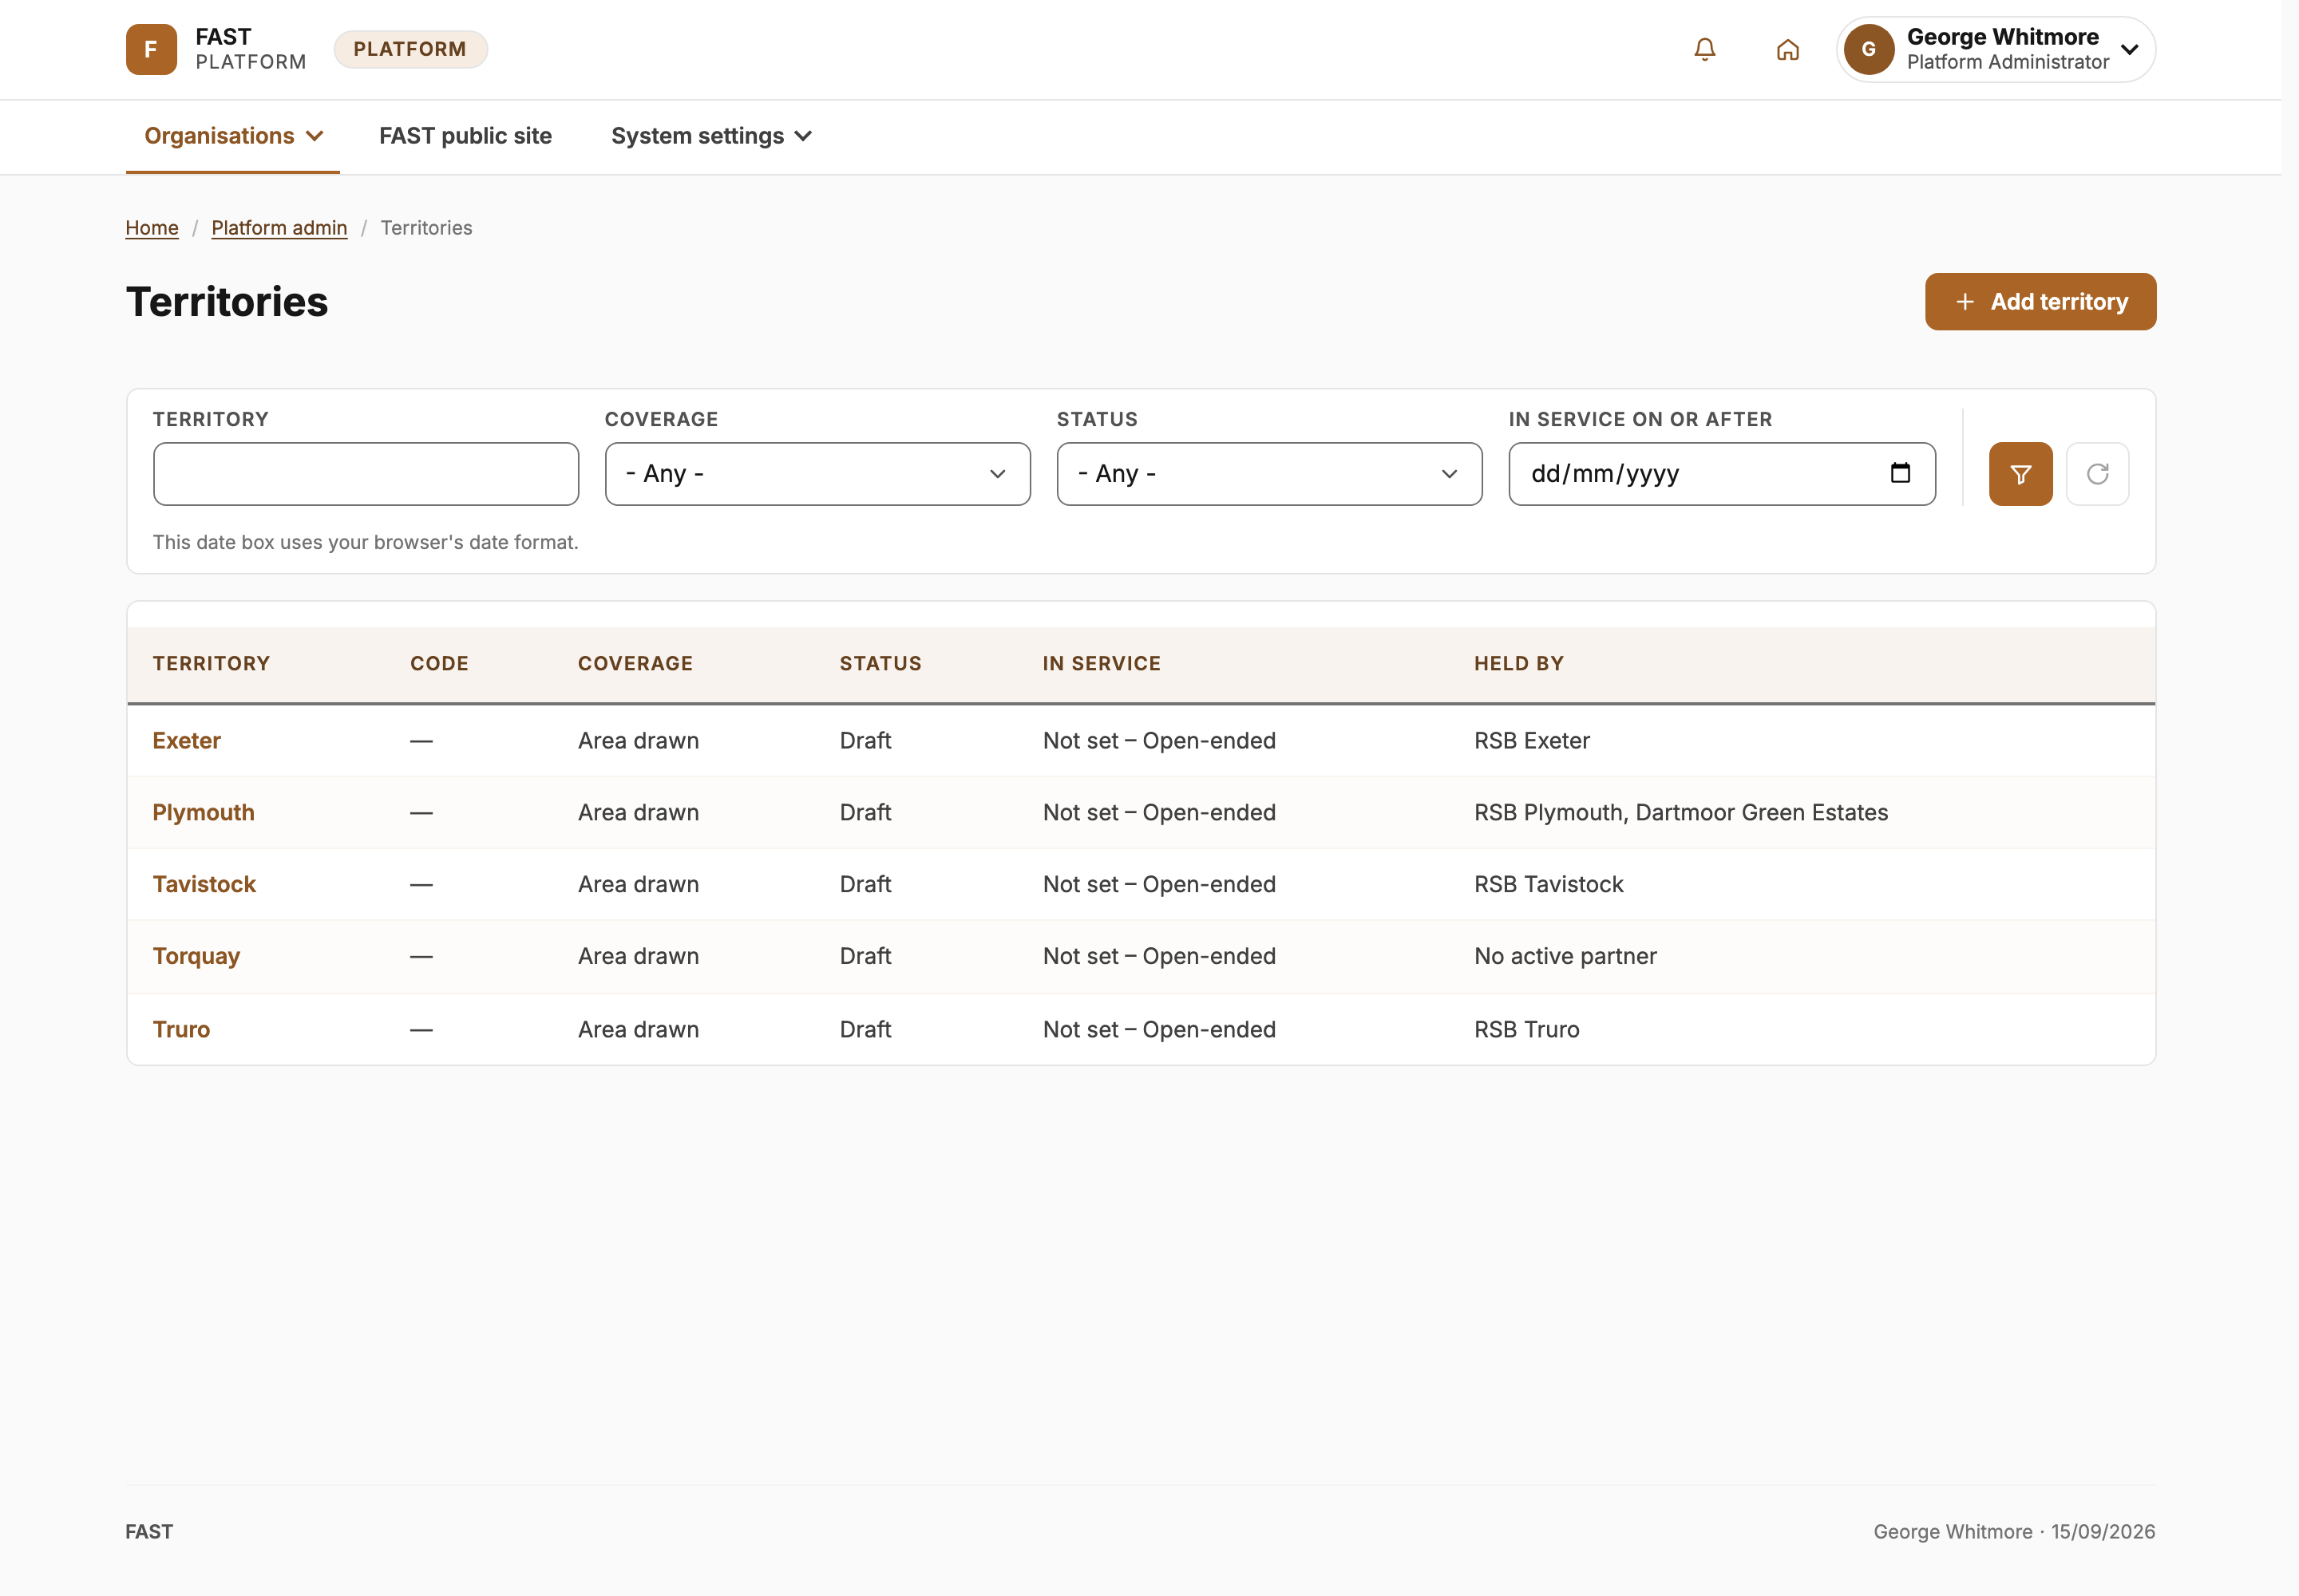
Task: Click the IN SERVICE column header
Action: pos(1102,664)
